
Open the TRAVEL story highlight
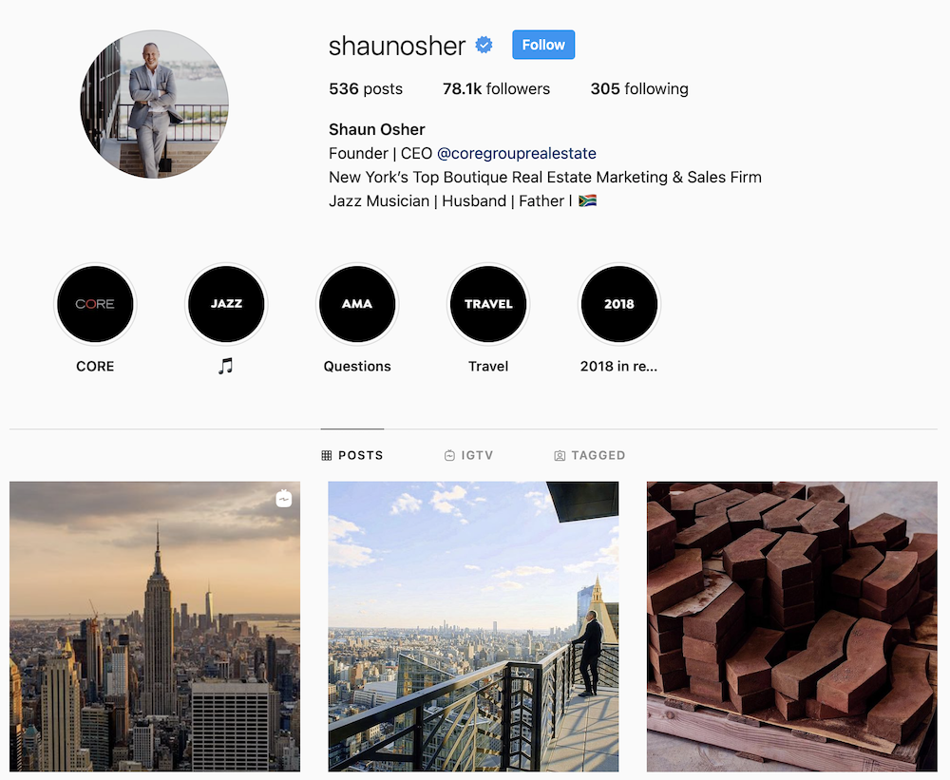pyautogui.click(x=488, y=304)
